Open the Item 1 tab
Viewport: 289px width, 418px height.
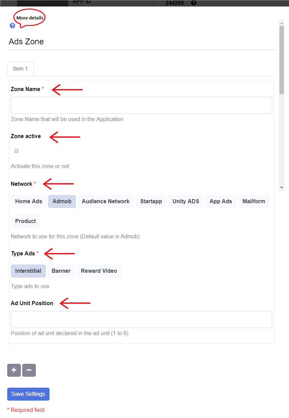pos(20,69)
